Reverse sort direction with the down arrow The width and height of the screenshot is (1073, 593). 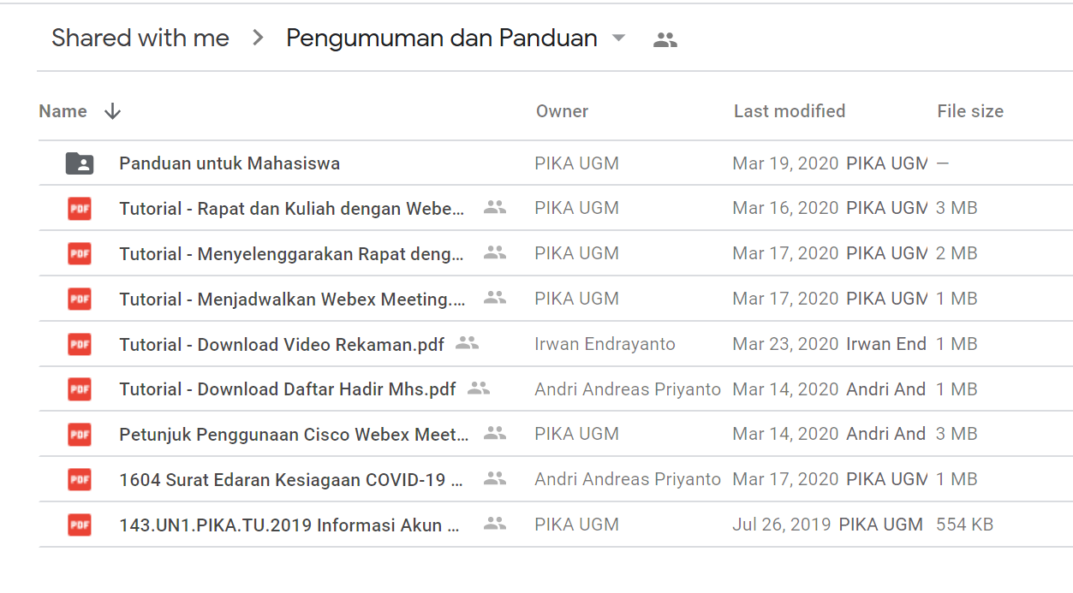(112, 111)
